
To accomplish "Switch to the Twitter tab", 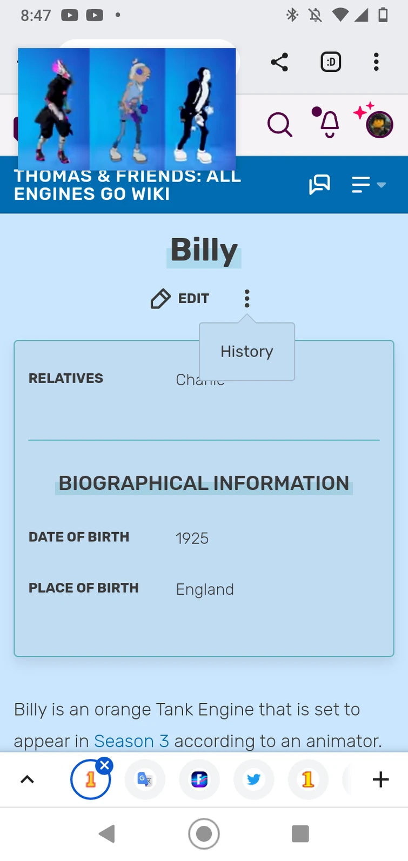I will pyautogui.click(x=253, y=779).
